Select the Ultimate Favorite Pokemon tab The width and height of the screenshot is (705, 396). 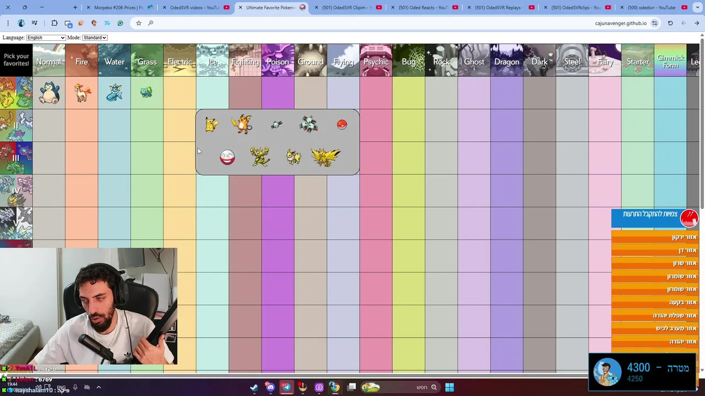270,8
